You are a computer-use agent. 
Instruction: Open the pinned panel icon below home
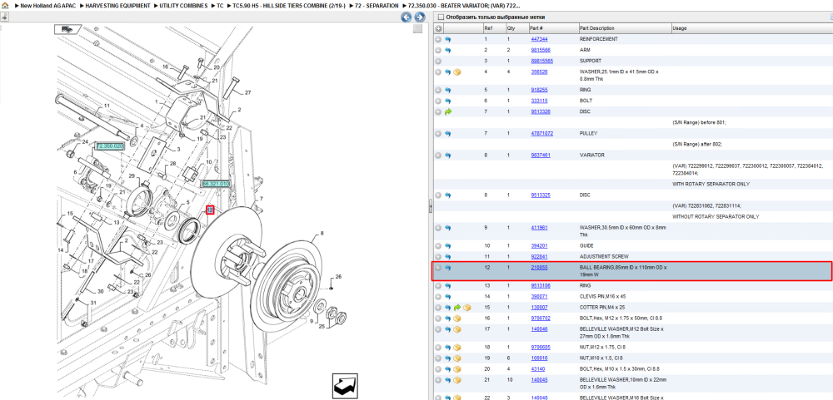[3, 17]
